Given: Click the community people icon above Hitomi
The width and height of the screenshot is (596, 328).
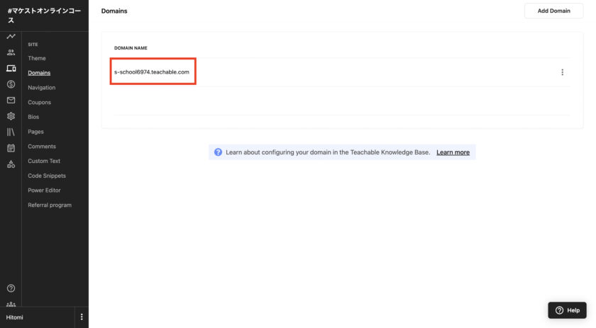Looking at the screenshot, I should pyautogui.click(x=11, y=304).
